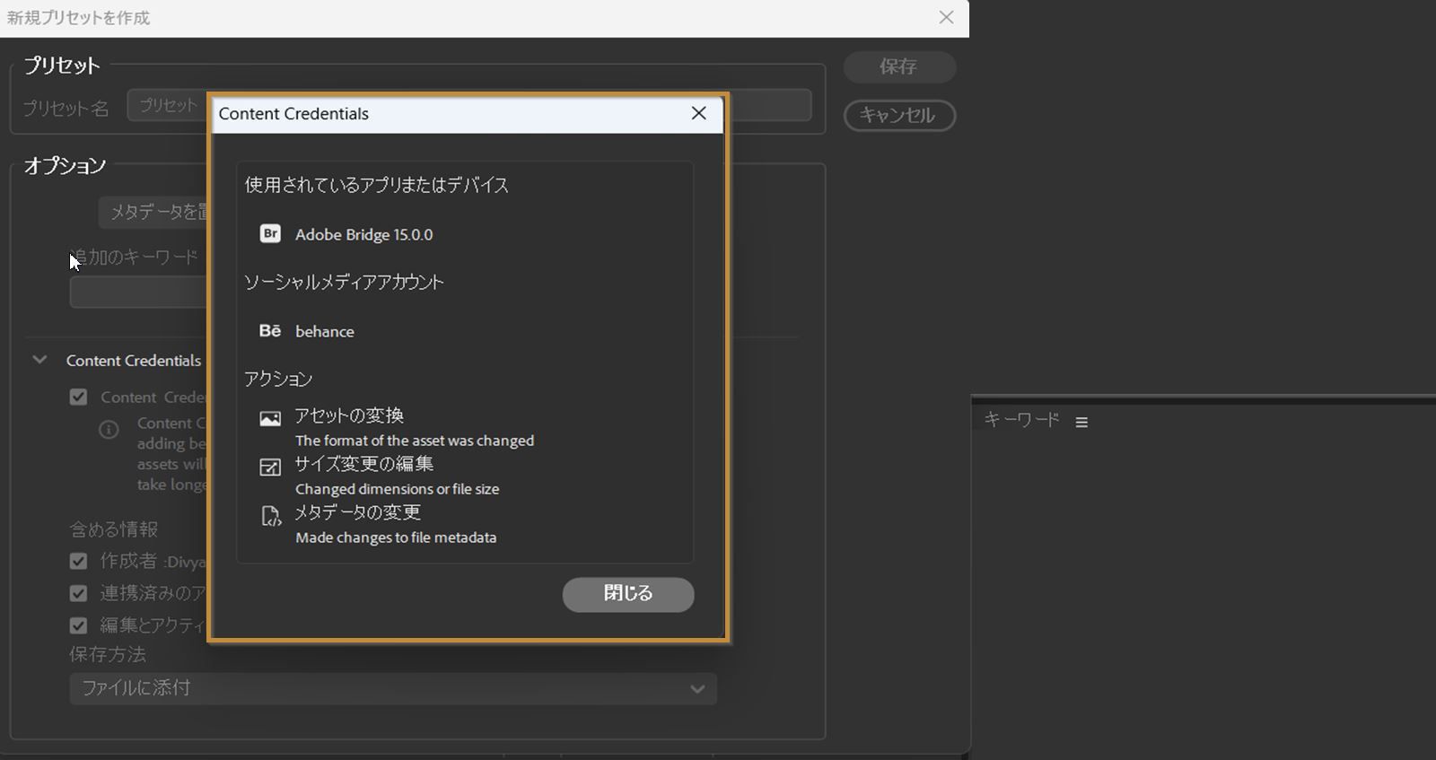Click the resize edit action icon
The height and width of the screenshot is (760, 1436).
pyautogui.click(x=270, y=467)
